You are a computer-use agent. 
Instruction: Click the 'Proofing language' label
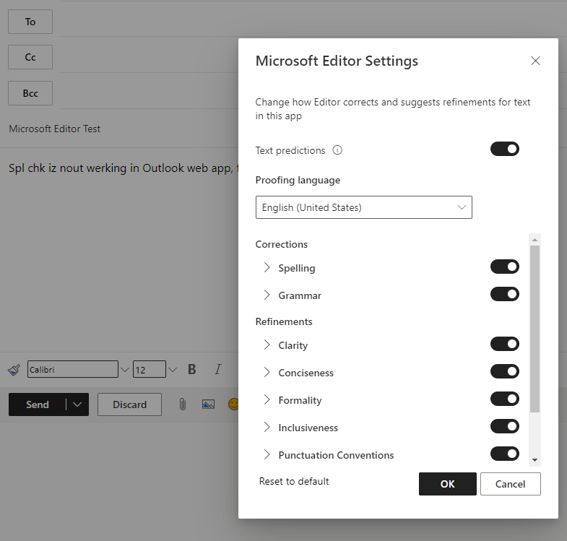pyautogui.click(x=298, y=180)
